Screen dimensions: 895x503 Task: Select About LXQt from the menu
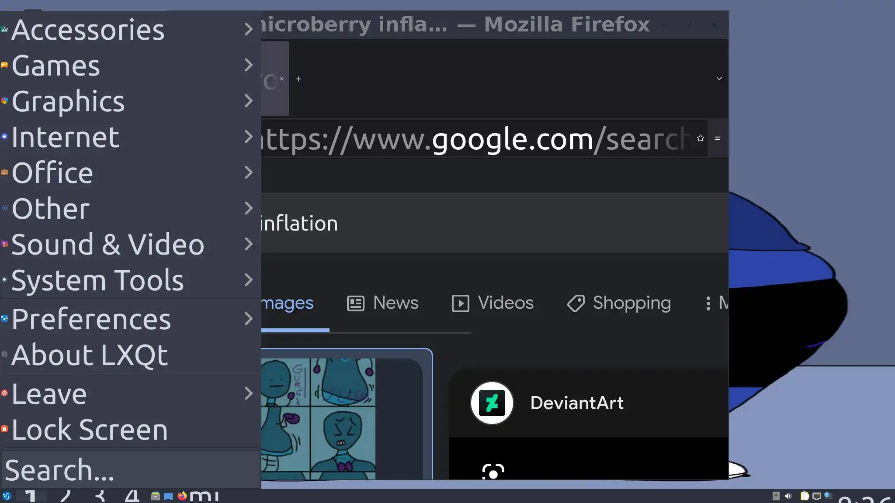(90, 355)
